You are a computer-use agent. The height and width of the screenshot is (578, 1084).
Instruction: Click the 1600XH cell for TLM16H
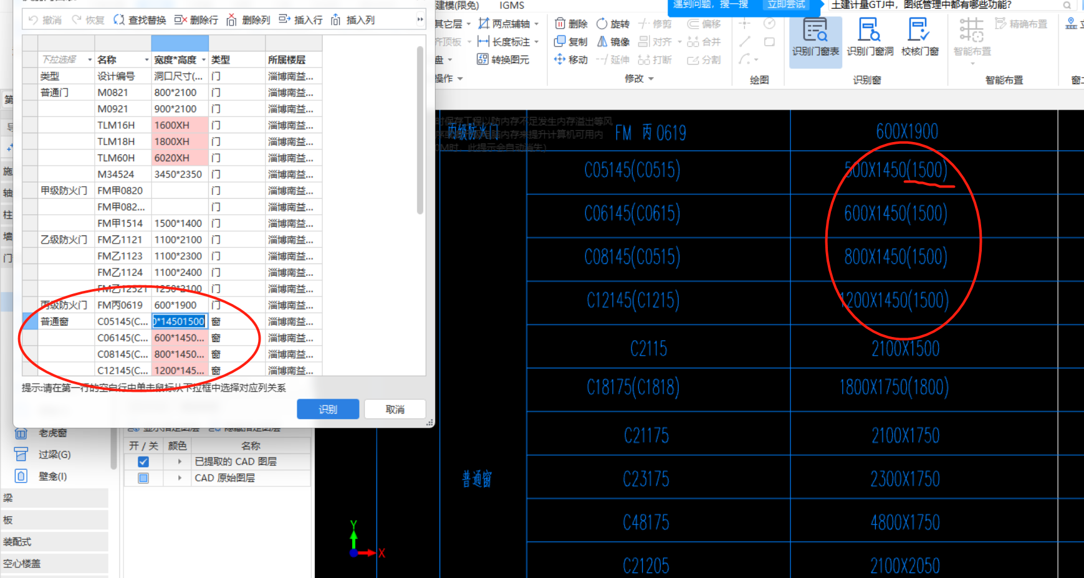click(x=180, y=125)
